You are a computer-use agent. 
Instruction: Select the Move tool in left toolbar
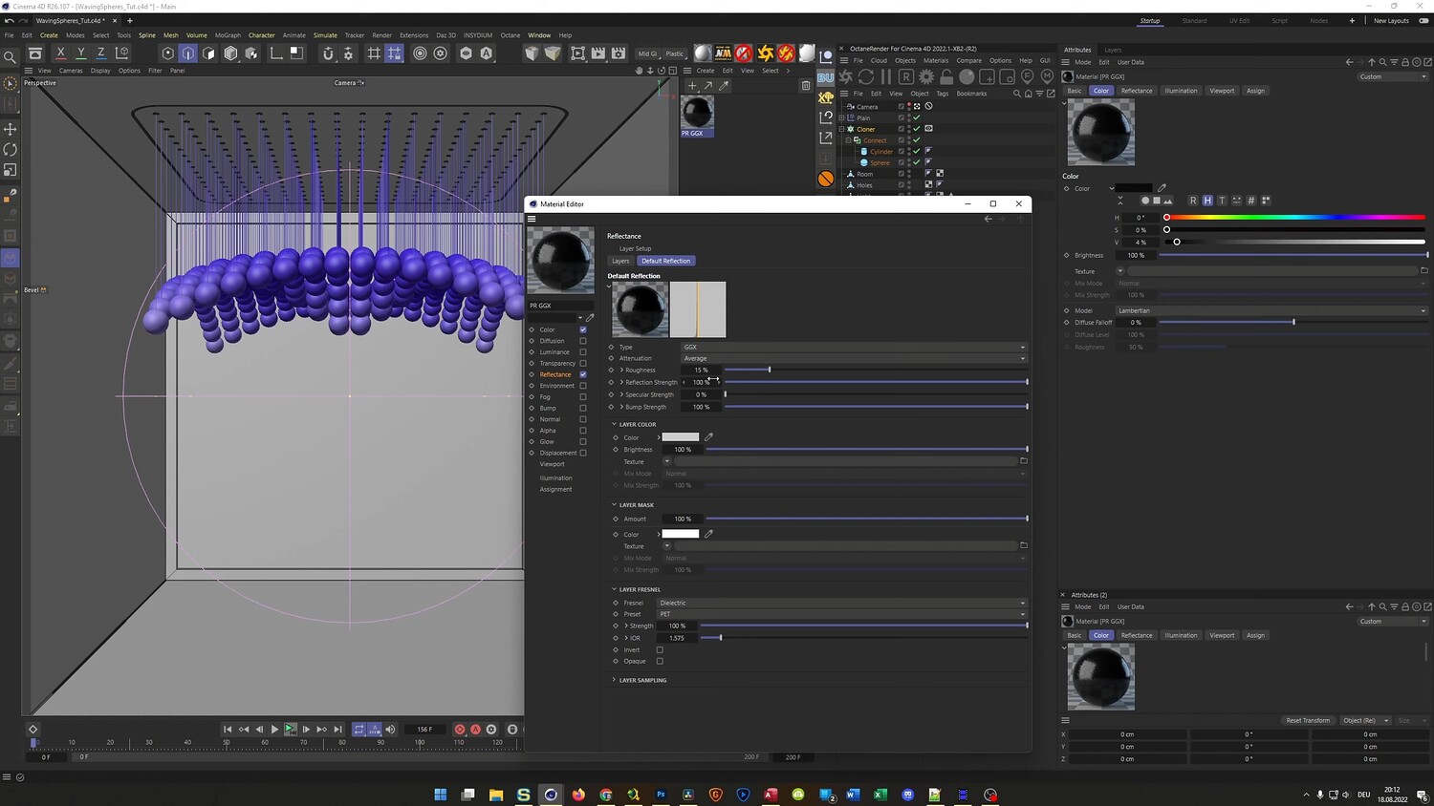point(11,129)
